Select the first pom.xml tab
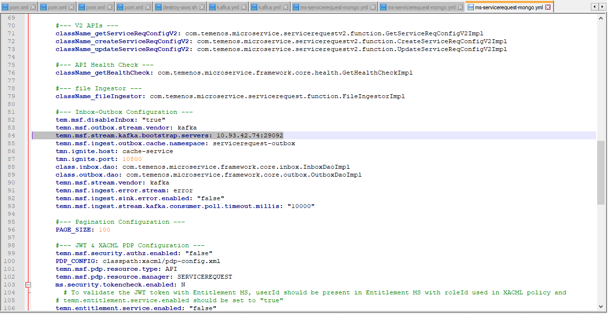 tap(19, 7)
